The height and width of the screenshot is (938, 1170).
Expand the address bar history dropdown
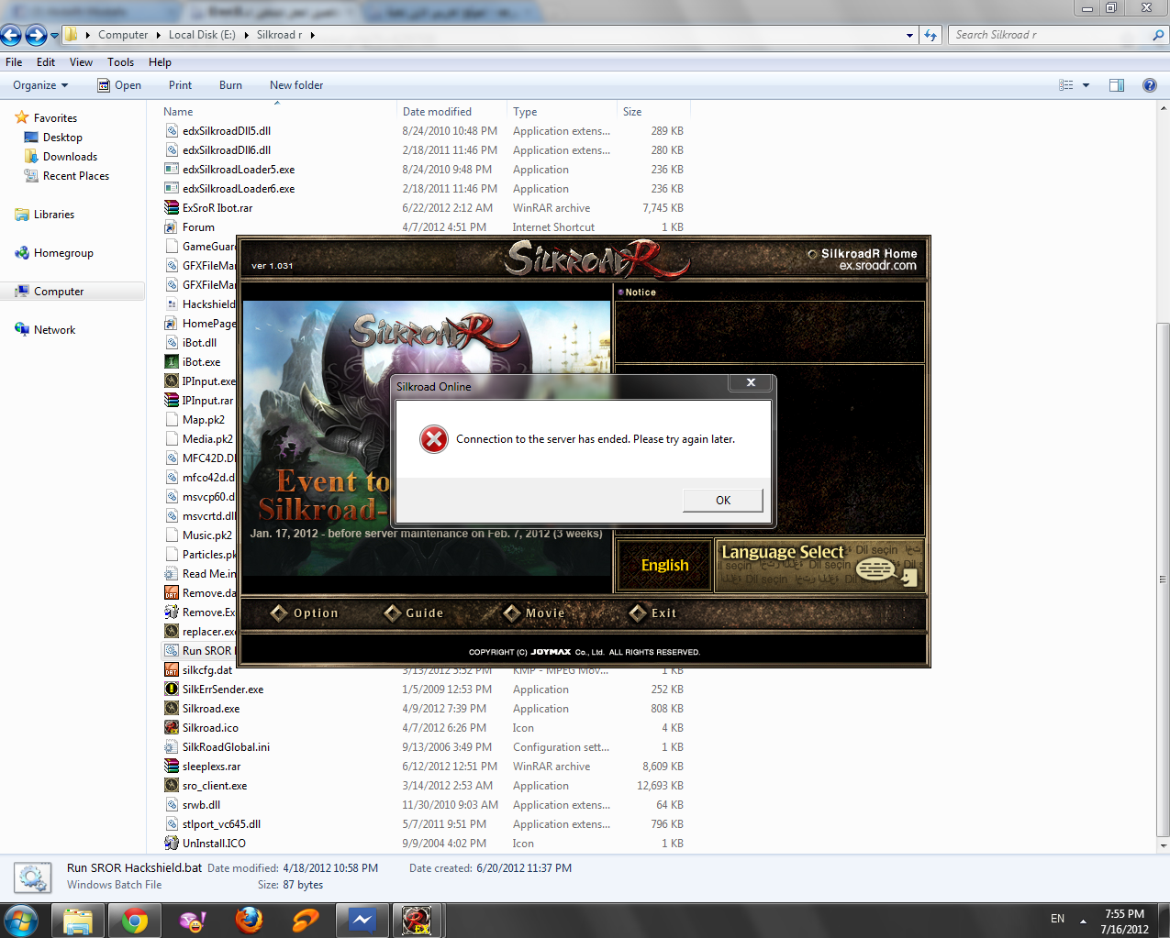click(909, 35)
